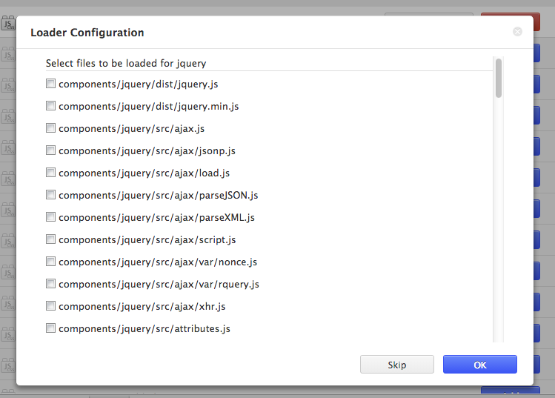Check the components/jquery/dist/jquery.js checkbox
The width and height of the screenshot is (555, 398).
click(x=50, y=84)
